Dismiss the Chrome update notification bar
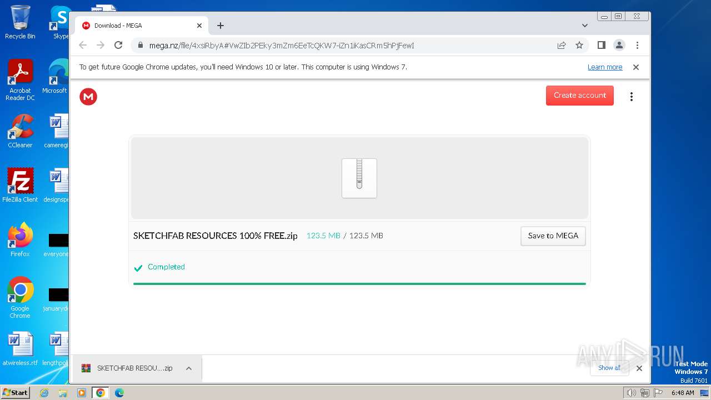This screenshot has height=400, width=711. (636, 67)
